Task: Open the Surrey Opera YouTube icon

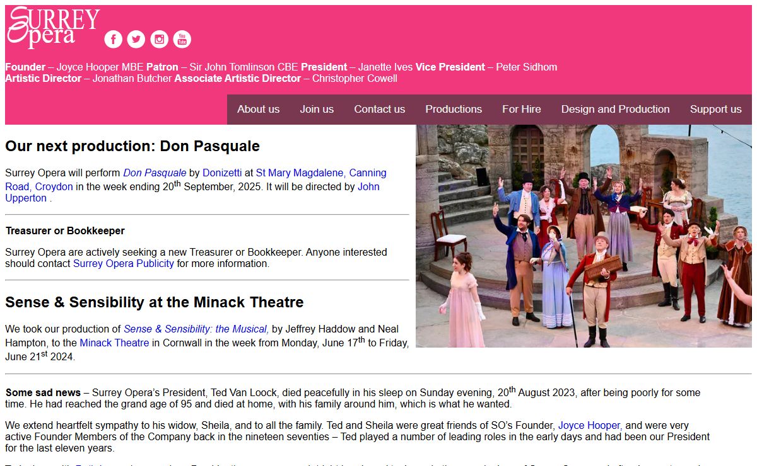Action: 182,39
